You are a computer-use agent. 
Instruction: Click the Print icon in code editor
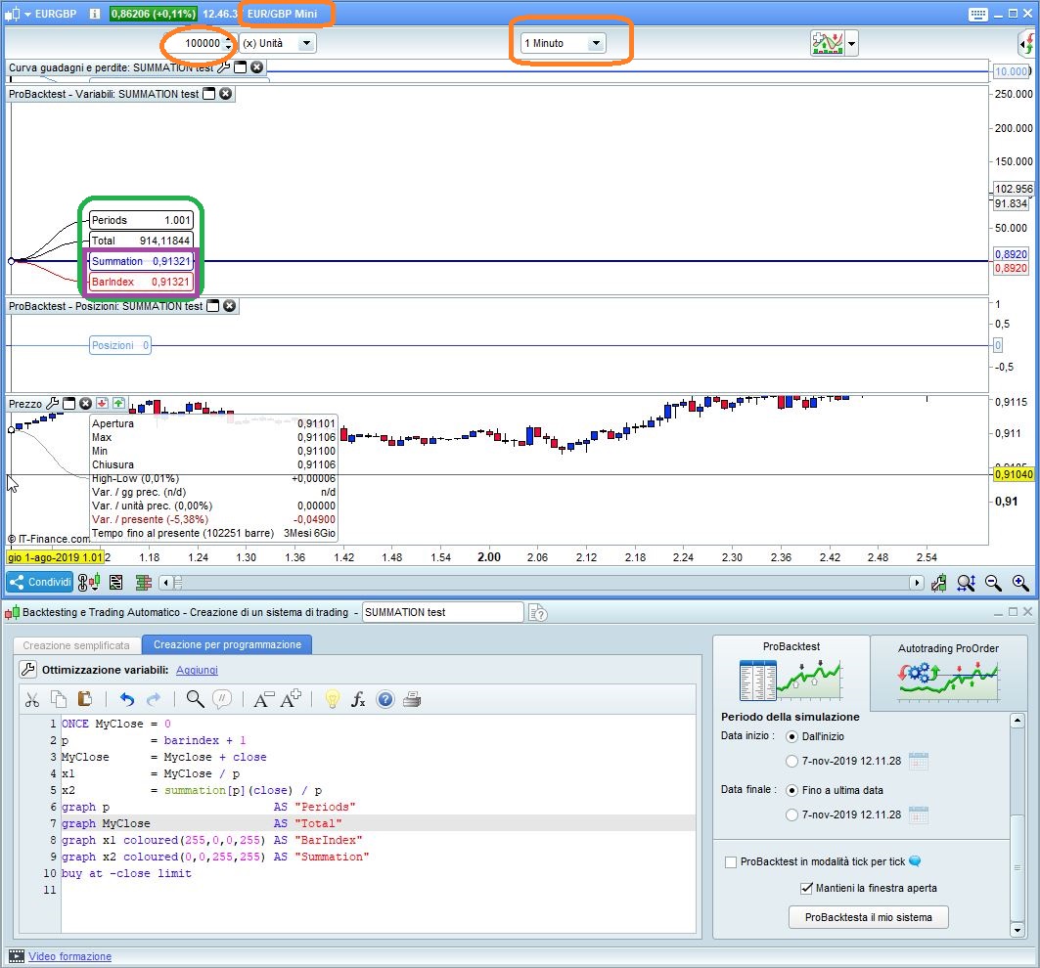point(412,699)
